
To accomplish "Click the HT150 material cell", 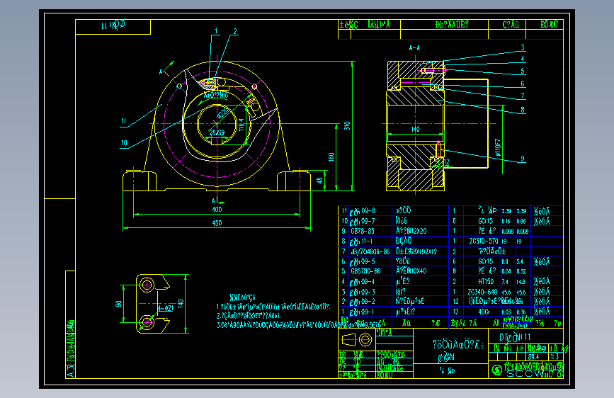I will coord(486,281).
